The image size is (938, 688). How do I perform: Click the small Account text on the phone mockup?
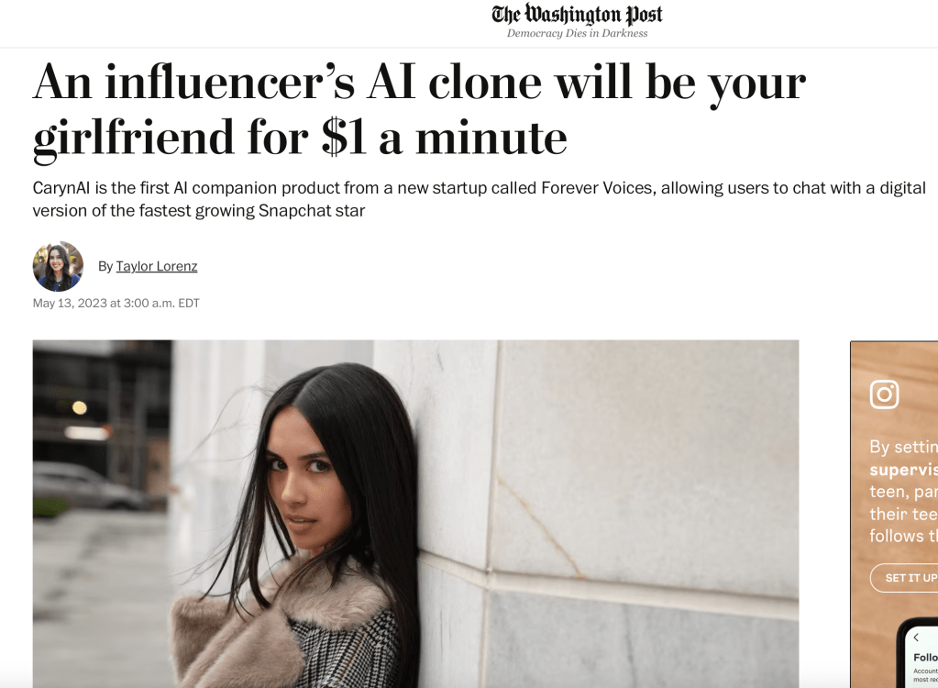coord(925,671)
